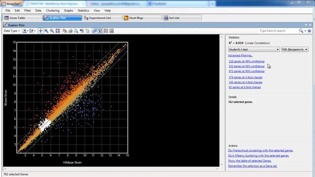The height and width of the screenshot is (177, 315).
Task: Open the Statistics menu
Action: pos(83,10)
